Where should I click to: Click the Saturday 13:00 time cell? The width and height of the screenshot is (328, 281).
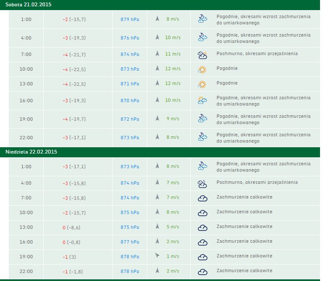click(x=26, y=84)
